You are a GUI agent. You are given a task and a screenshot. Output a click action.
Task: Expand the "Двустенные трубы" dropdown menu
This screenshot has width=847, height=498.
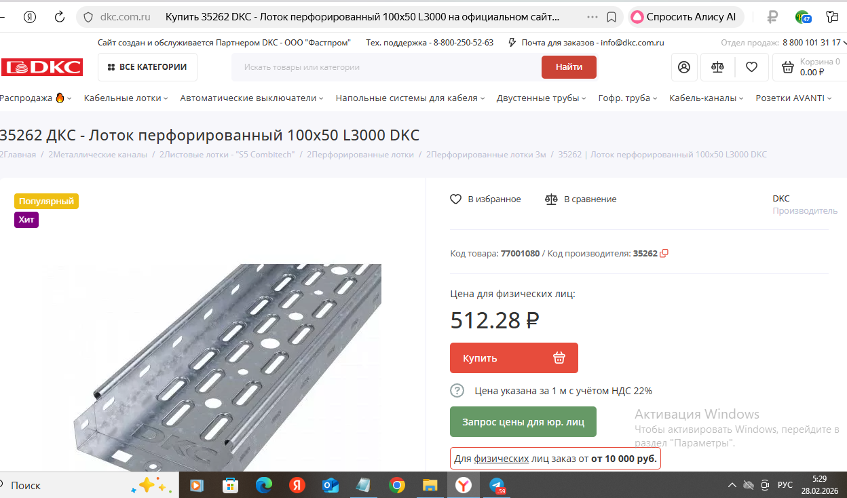coord(542,98)
